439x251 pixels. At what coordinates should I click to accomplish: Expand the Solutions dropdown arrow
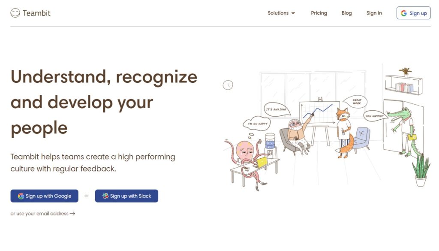tap(293, 13)
